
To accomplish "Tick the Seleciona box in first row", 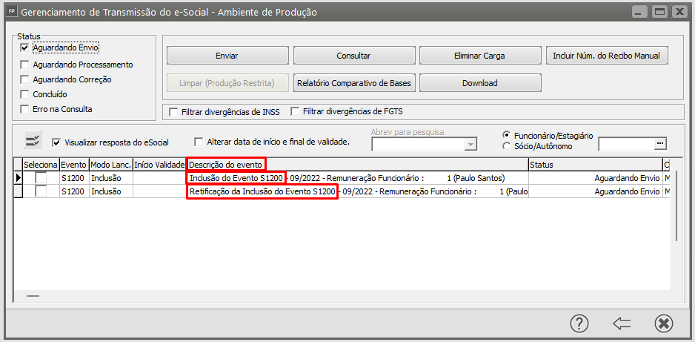I will (x=41, y=178).
